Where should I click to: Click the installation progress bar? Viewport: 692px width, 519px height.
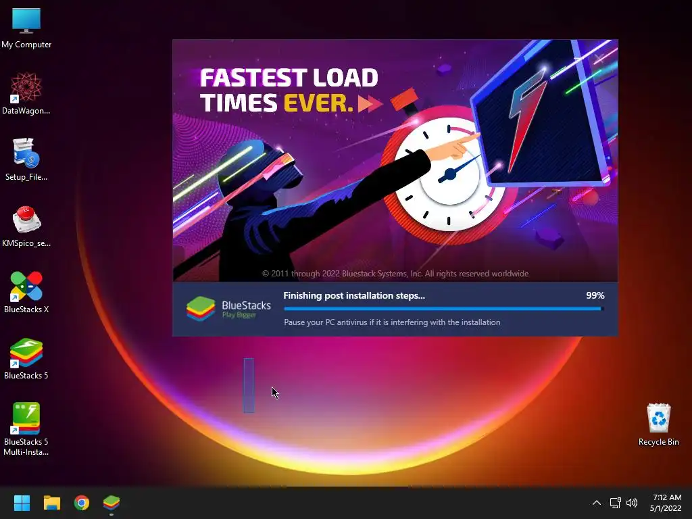[x=443, y=309]
